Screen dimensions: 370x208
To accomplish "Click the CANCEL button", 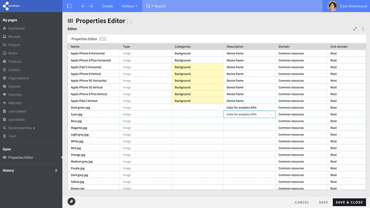I will tap(302, 202).
